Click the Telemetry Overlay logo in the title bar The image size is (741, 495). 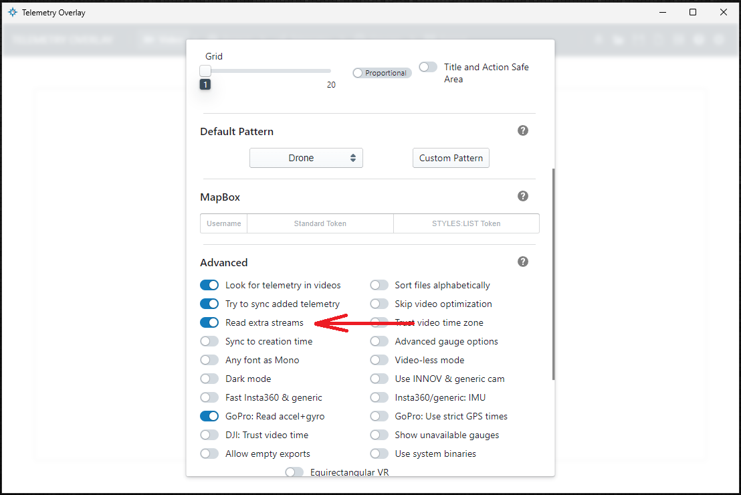(x=12, y=12)
